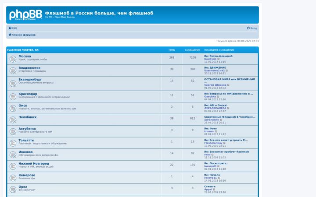The image size is (316, 197).
Task: Click the forum icon beside Екатеринбург
Action: click(13, 84)
